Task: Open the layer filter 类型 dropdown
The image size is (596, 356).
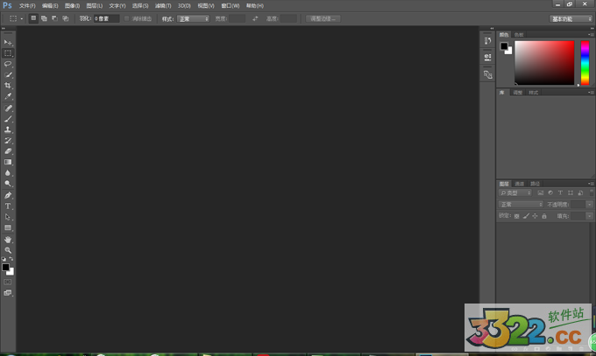Action: pos(515,192)
